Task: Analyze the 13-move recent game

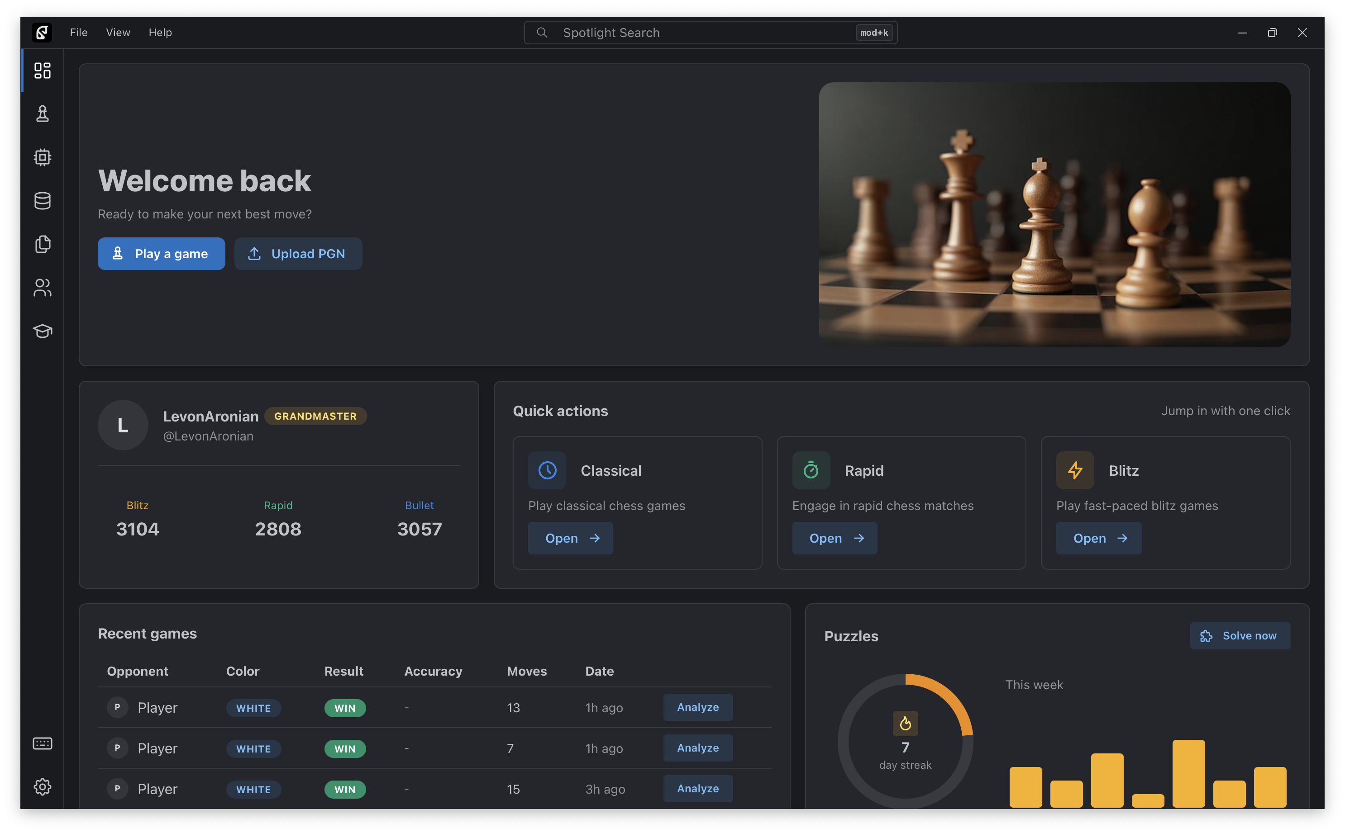Action: [x=698, y=707]
